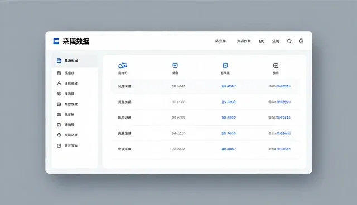Click the blue document icon in sidebar
The width and height of the screenshot is (357, 205).
click(x=59, y=61)
